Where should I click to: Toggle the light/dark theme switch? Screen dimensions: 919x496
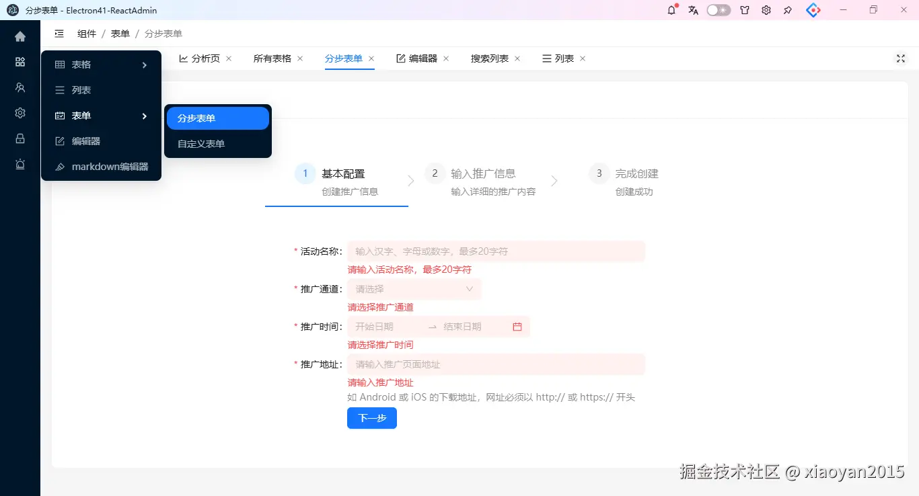(719, 10)
